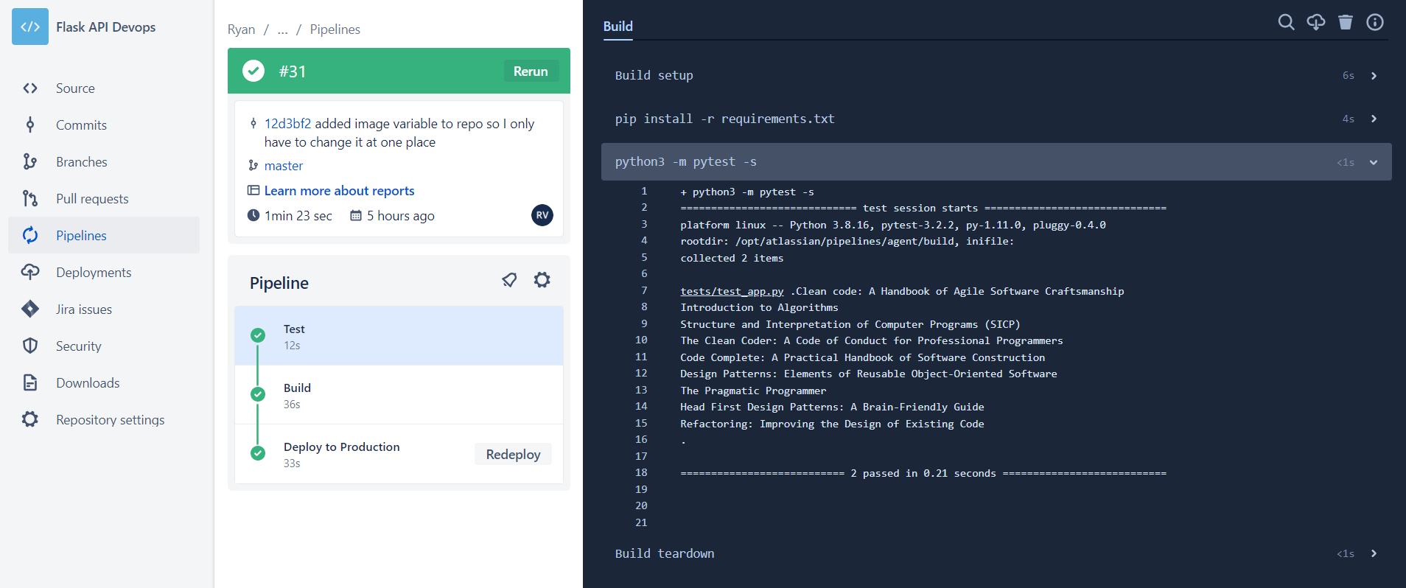Open the master branch link

click(284, 166)
